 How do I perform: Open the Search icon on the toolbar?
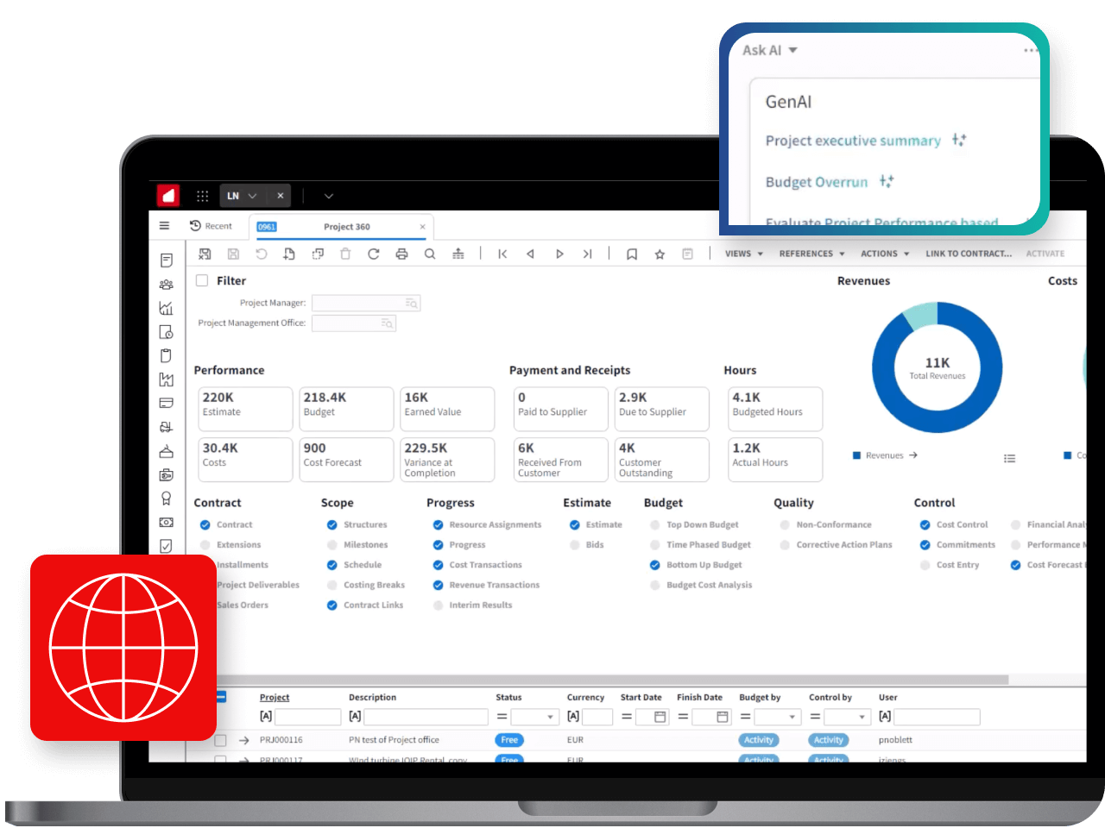tap(430, 254)
